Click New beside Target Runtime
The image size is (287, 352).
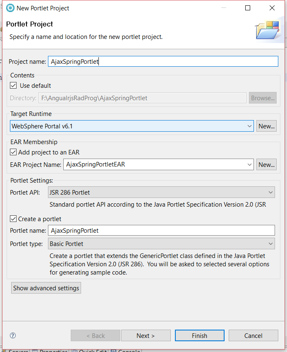(x=266, y=126)
